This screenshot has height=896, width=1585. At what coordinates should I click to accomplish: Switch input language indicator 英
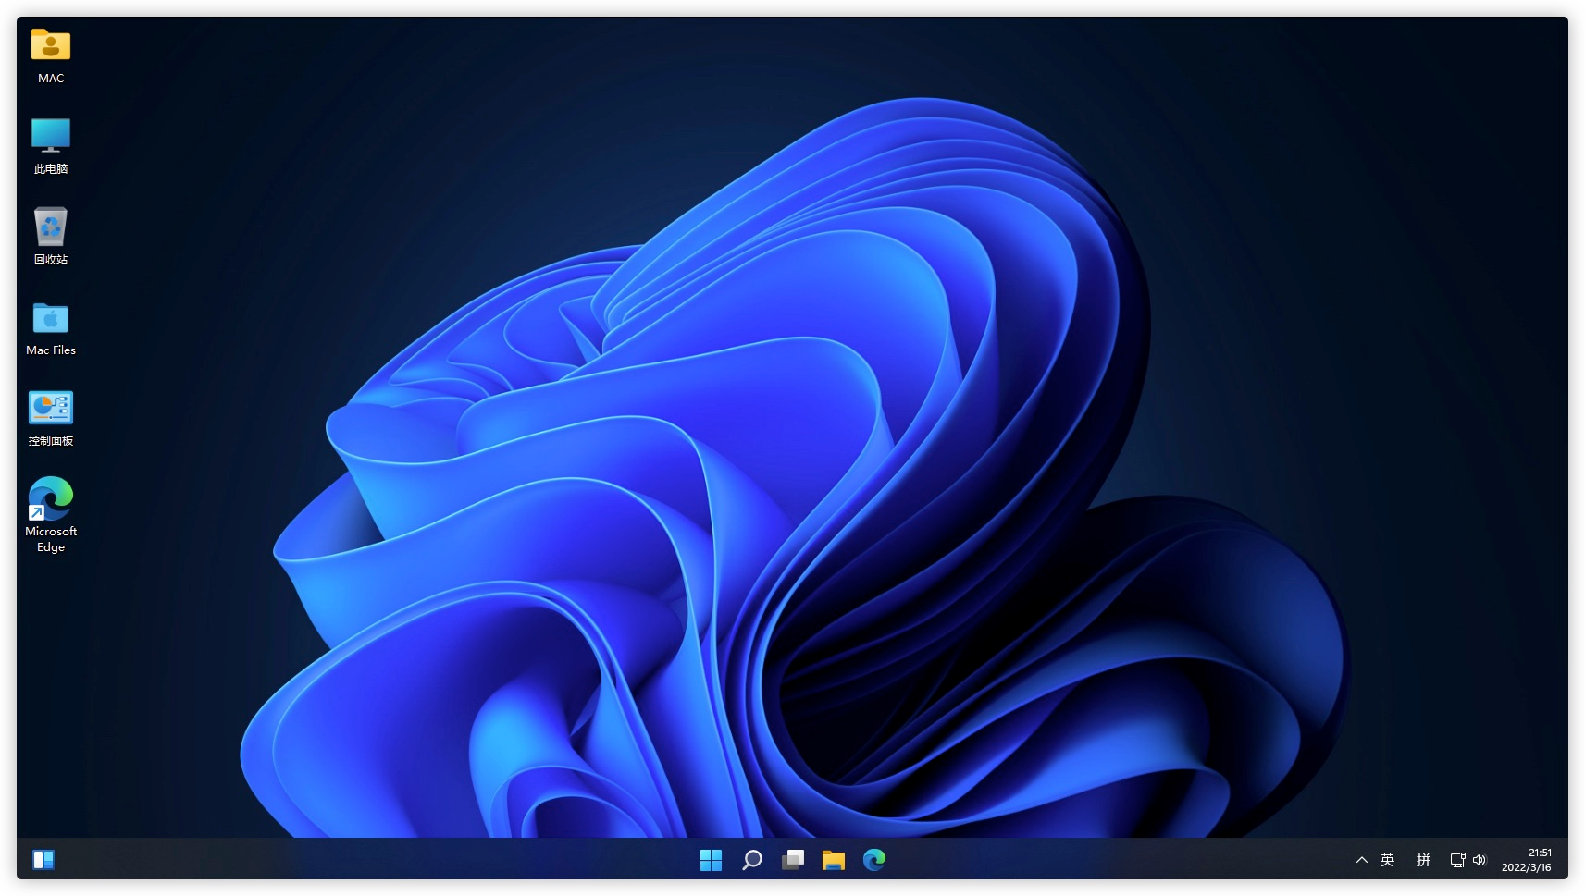pyautogui.click(x=1387, y=860)
